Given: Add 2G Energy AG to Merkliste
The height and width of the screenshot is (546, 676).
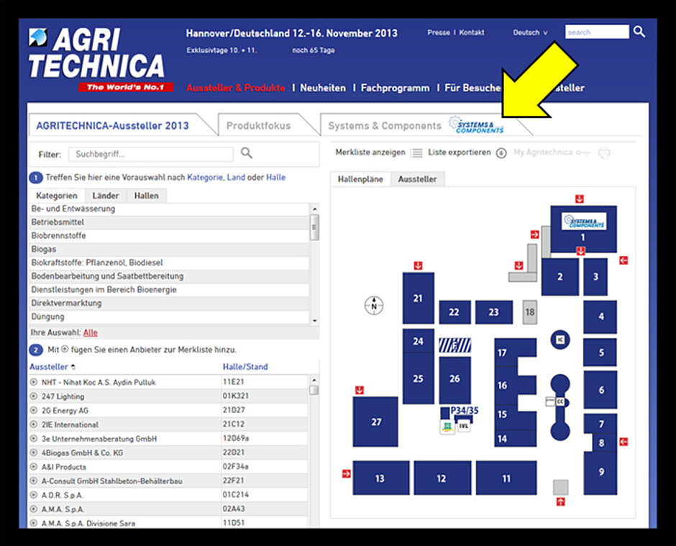Looking at the screenshot, I should tap(33, 410).
